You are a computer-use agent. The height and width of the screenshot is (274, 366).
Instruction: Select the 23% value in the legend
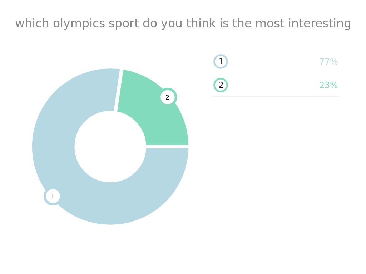[x=328, y=85]
